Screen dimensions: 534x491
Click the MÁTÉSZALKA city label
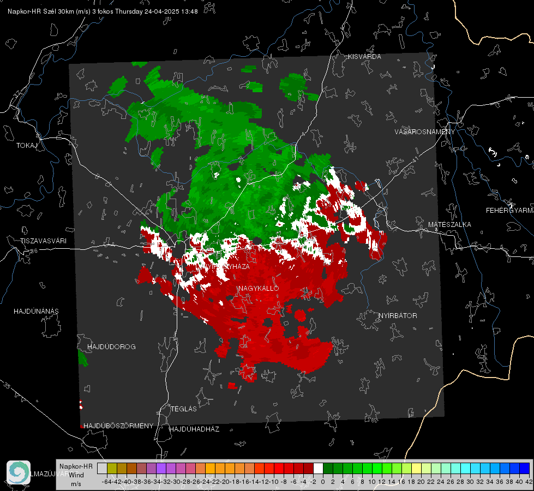point(449,225)
